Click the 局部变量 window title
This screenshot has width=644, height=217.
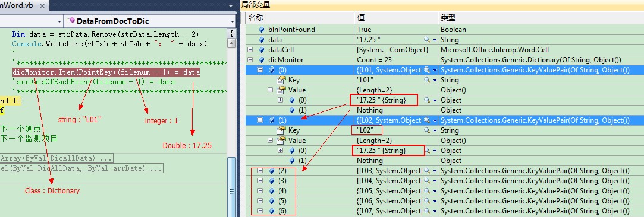click(256, 5)
